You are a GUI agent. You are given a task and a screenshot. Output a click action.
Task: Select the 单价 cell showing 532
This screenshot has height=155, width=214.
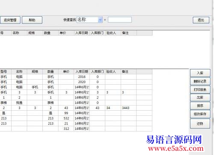66,118
